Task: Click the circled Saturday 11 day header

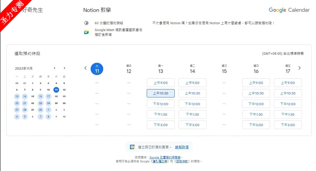Action: [x=97, y=69]
